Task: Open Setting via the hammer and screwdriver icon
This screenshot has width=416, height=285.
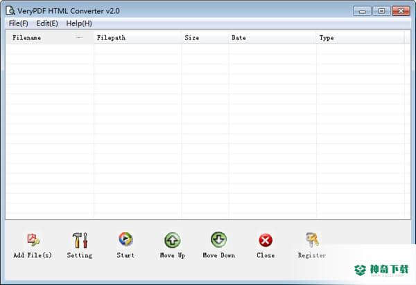Action: pos(80,240)
